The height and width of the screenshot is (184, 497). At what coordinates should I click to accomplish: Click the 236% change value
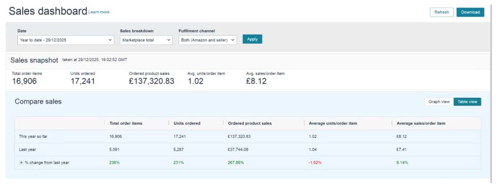tap(114, 162)
